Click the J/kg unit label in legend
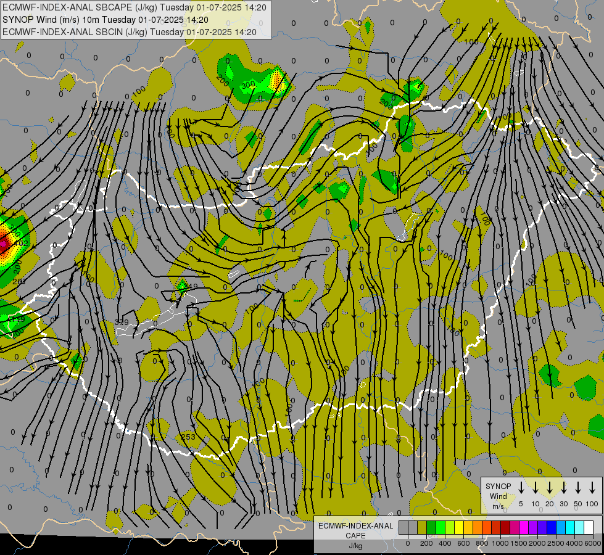Viewport: 604px width, 555px height. click(355, 546)
